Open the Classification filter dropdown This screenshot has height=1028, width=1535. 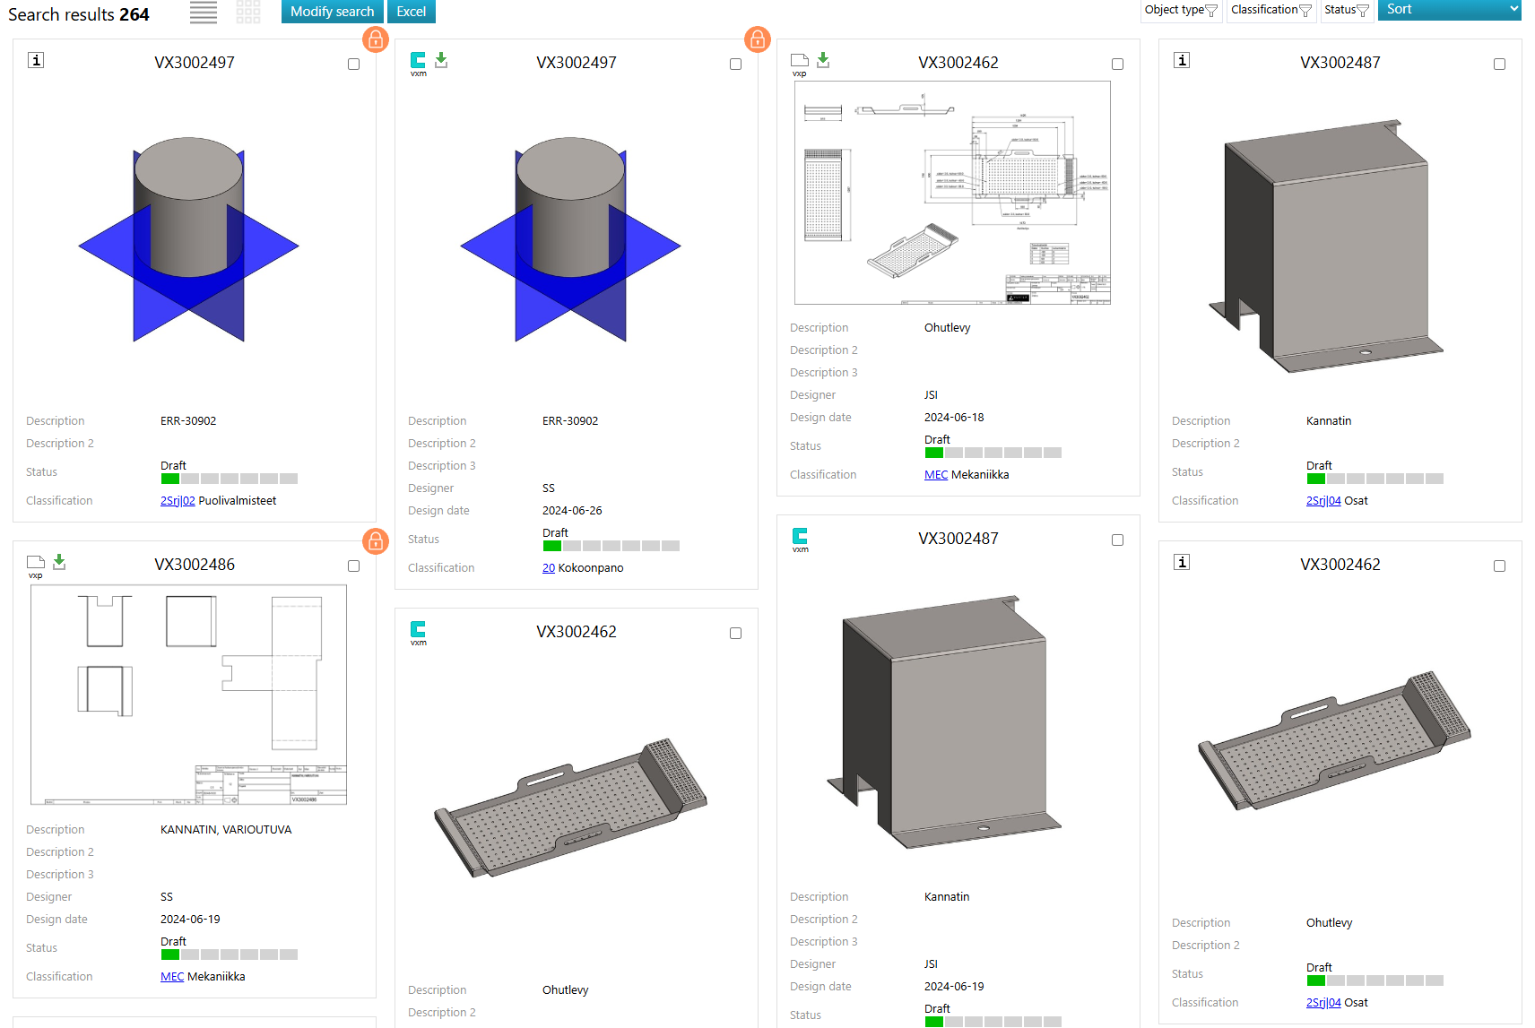[x=1270, y=10]
